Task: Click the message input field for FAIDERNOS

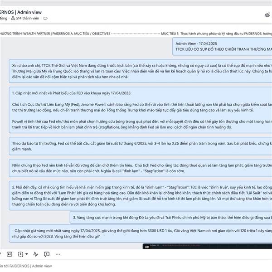Action: coord(136,266)
